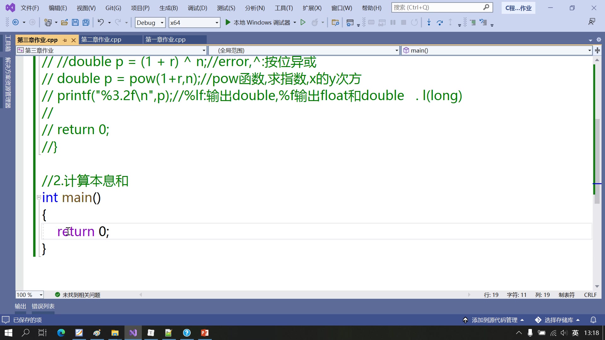Open the 100 % zoom level dropdown

coord(29,295)
